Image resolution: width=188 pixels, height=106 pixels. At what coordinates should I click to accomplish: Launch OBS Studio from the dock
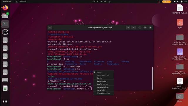click(x=5, y=32)
